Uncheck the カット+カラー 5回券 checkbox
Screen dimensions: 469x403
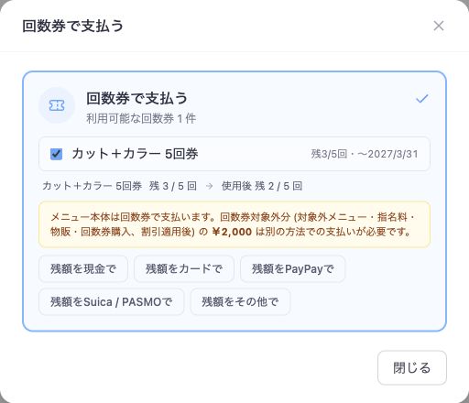(56, 154)
